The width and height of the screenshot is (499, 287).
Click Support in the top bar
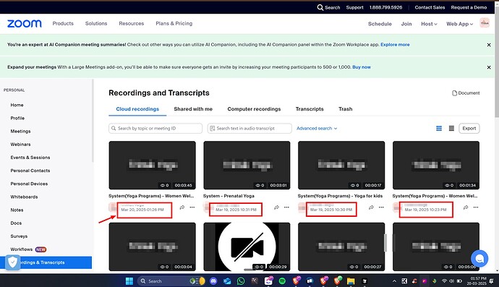point(354,7)
